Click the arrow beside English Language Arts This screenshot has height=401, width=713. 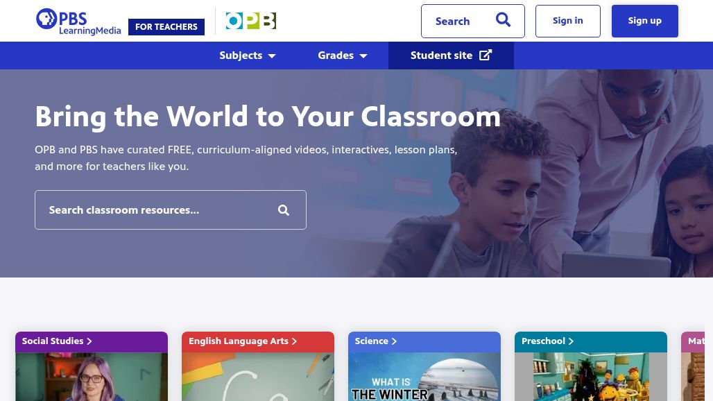tap(294, 341)
